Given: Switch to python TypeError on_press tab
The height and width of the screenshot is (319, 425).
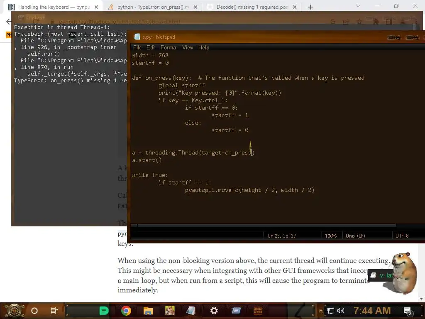Looking at the screenshot, I should (x=153, y=7).
